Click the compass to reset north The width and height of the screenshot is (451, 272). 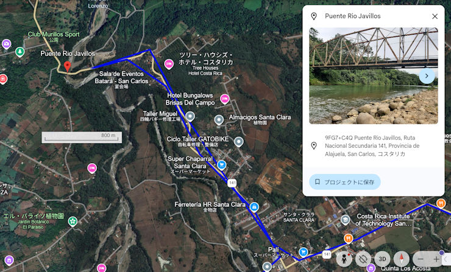coord(401,259)
